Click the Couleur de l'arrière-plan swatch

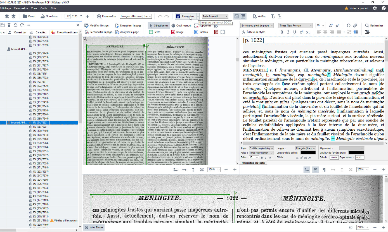(x=356, y=153)
